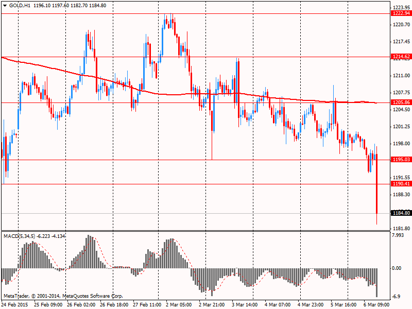Click the 1188.30 price scale value
Screen dimensions: 412x309
tap(401, 195)
